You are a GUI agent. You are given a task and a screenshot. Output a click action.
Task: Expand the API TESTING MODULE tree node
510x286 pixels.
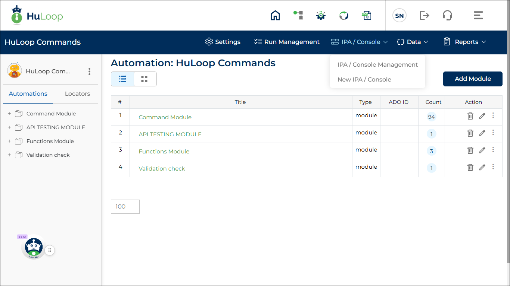9,127
